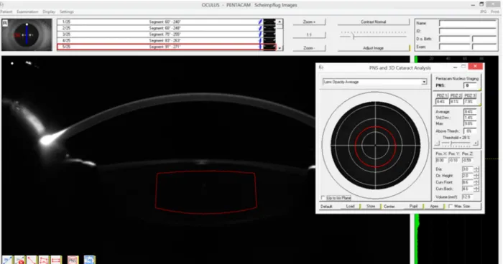Minimize the PNS and 3D Cataract Analysis dialog
Image resolution: width=503 pixels, height=264 pixels.
(x=455, y=67)
